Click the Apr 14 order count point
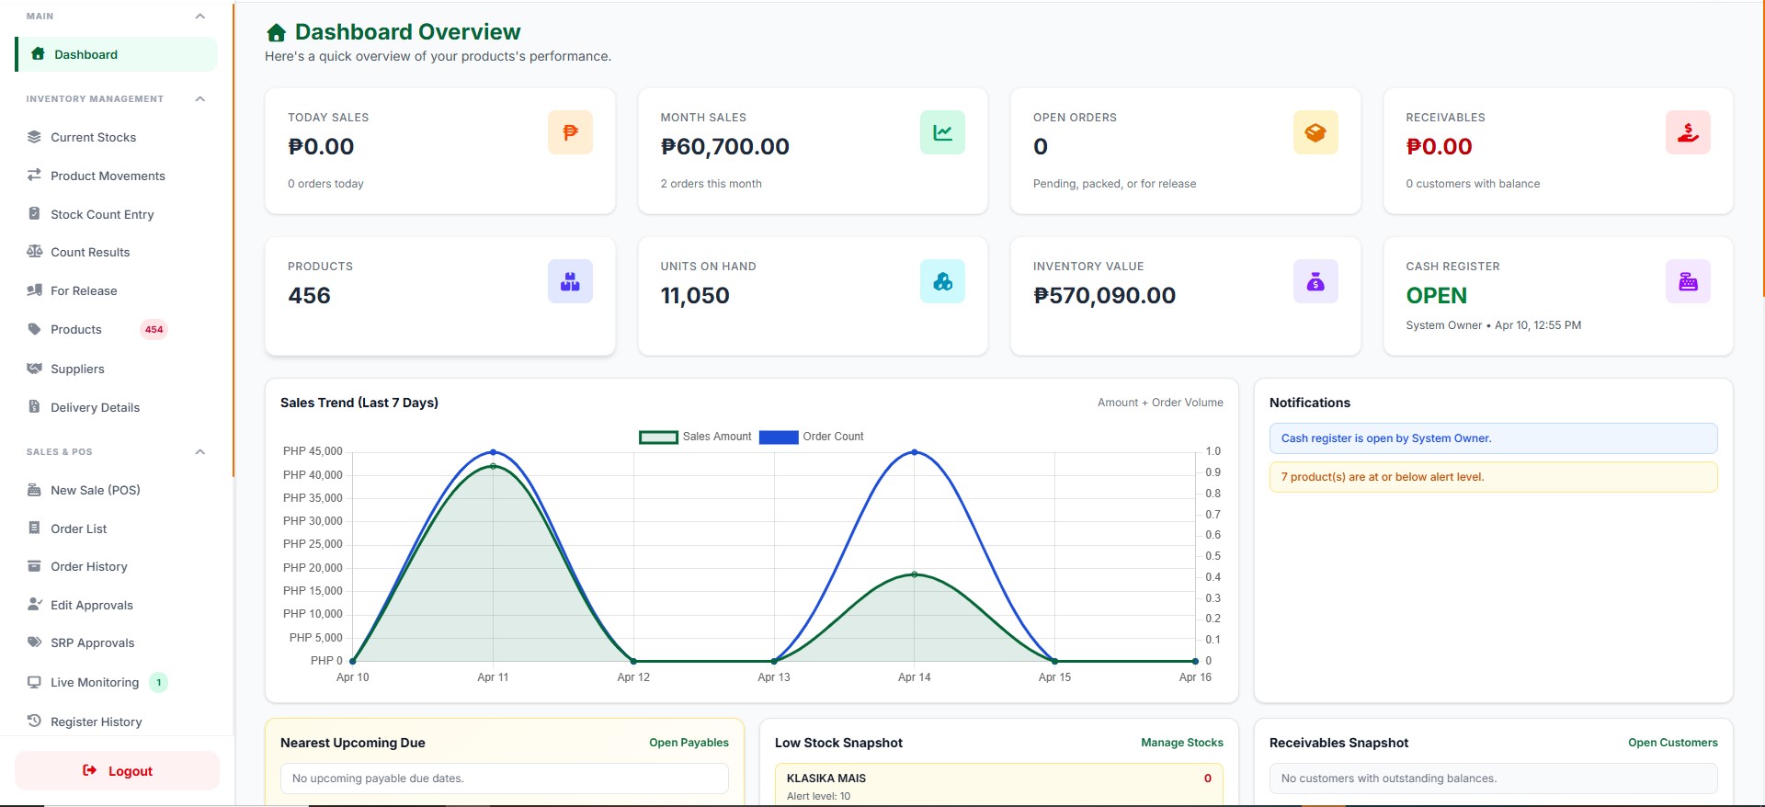The width and height of the screenshot is (1765, 807). pos(915,452)
